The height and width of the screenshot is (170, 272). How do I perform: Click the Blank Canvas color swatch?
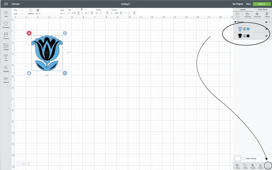(238, 158)
